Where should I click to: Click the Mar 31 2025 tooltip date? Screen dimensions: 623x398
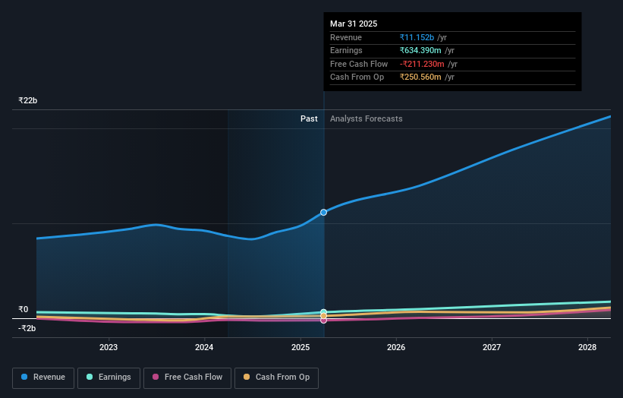[x=354, y=24]
